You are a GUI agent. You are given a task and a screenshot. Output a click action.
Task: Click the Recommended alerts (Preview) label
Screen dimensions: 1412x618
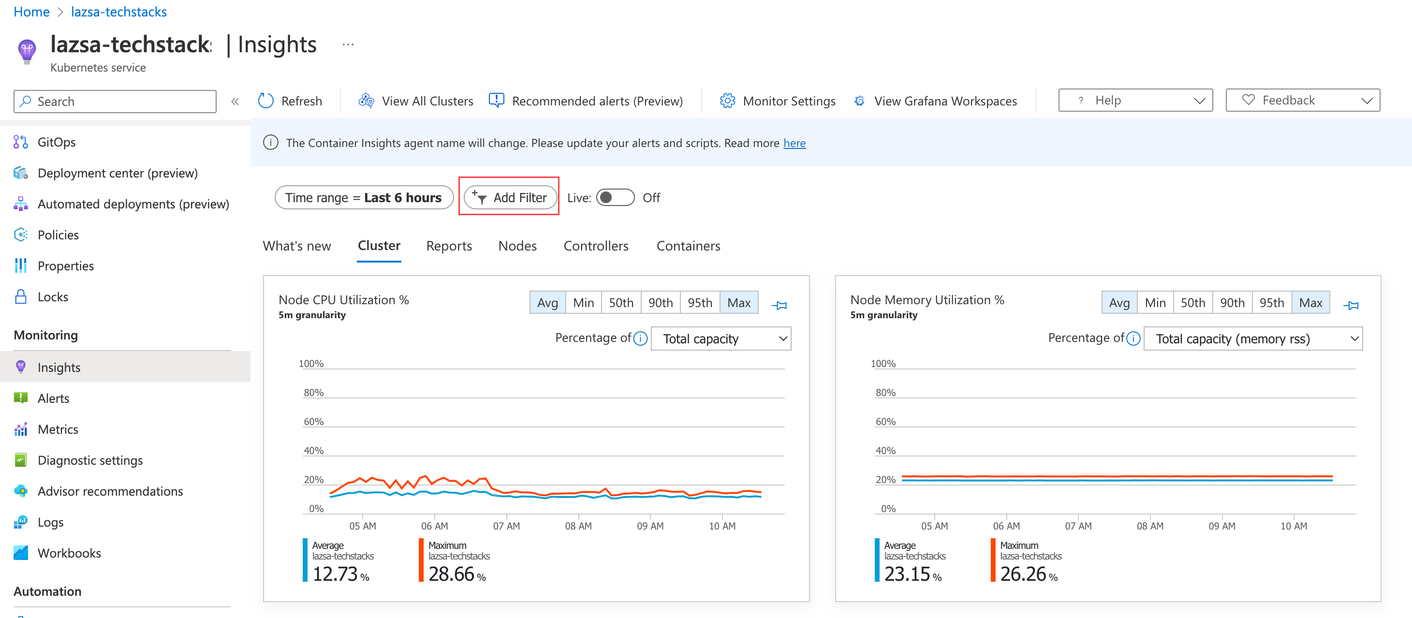point(598,101)
